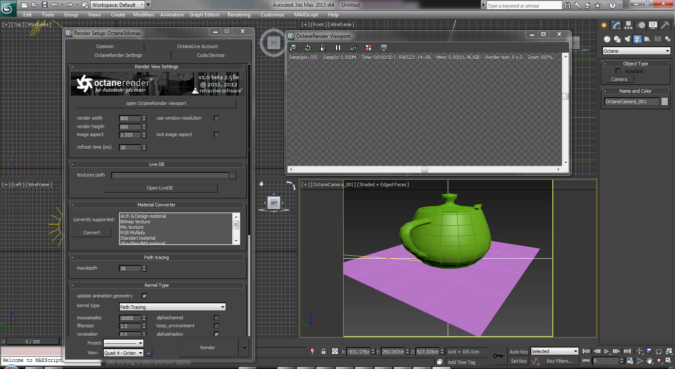This screenshot has width=675, height=369.
Task: Open the Selected key filter dropdown
Action: click(554, 351)
